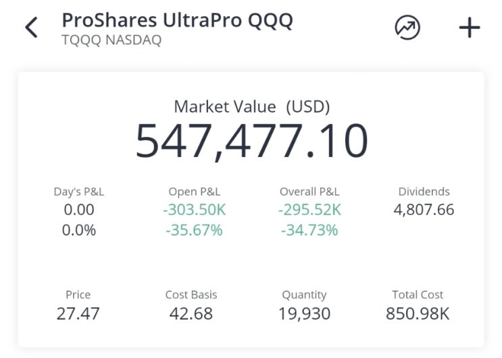Screen dimensions: 502x358
Task: Tap the Market Value (USD) label
Action: 251,107
